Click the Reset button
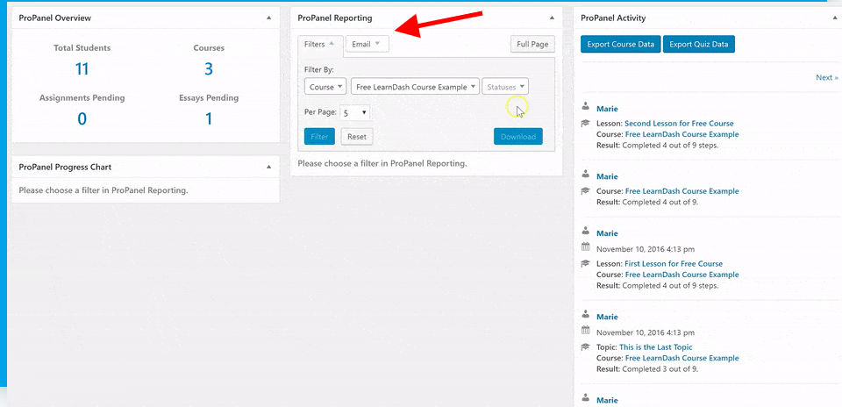This screenshot has height=407, width=842. 357,136
